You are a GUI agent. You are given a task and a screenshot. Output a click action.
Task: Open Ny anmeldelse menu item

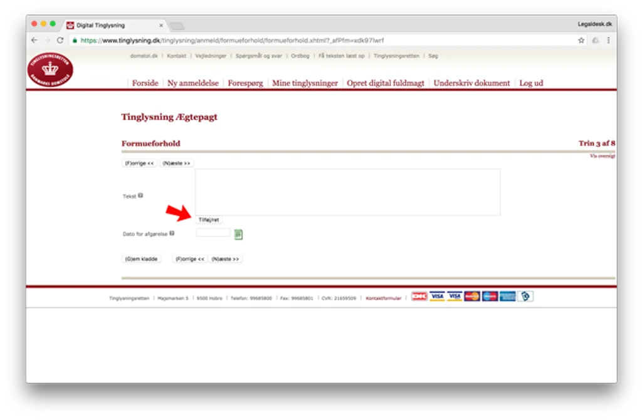(193, 83)
